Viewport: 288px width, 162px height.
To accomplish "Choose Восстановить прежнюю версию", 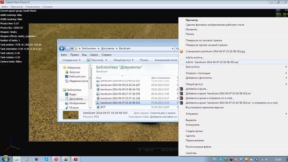I will coord(204,108).
